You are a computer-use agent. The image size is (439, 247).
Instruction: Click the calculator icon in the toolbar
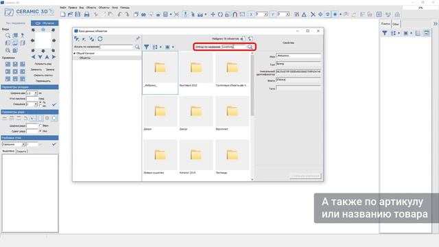[x=165, y=14]
